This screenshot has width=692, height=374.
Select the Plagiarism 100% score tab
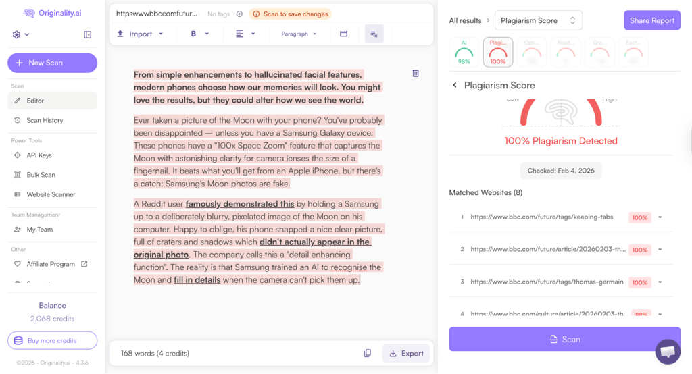498,52
